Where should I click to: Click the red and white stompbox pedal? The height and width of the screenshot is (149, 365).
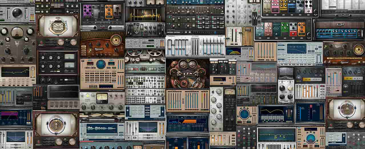pyautogui.click(x=293, y=29)
